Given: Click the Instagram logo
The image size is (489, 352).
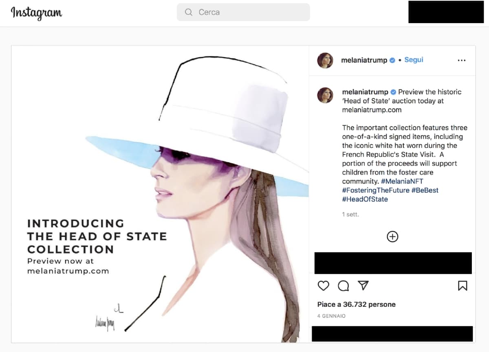Looking at the screenshot, I should 37,13.
